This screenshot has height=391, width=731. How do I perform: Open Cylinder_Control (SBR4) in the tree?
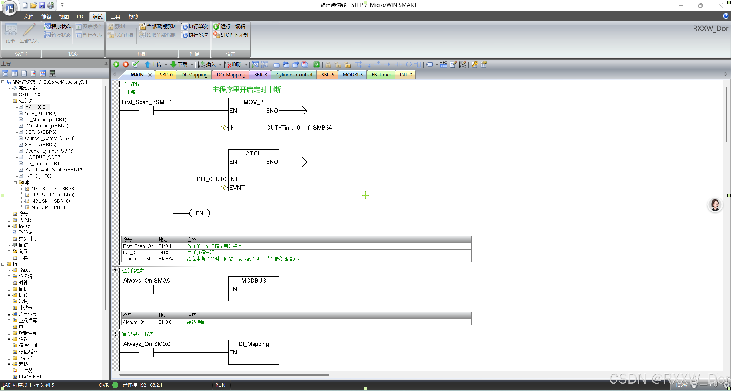pyautogui.click(x=50, y=138)
